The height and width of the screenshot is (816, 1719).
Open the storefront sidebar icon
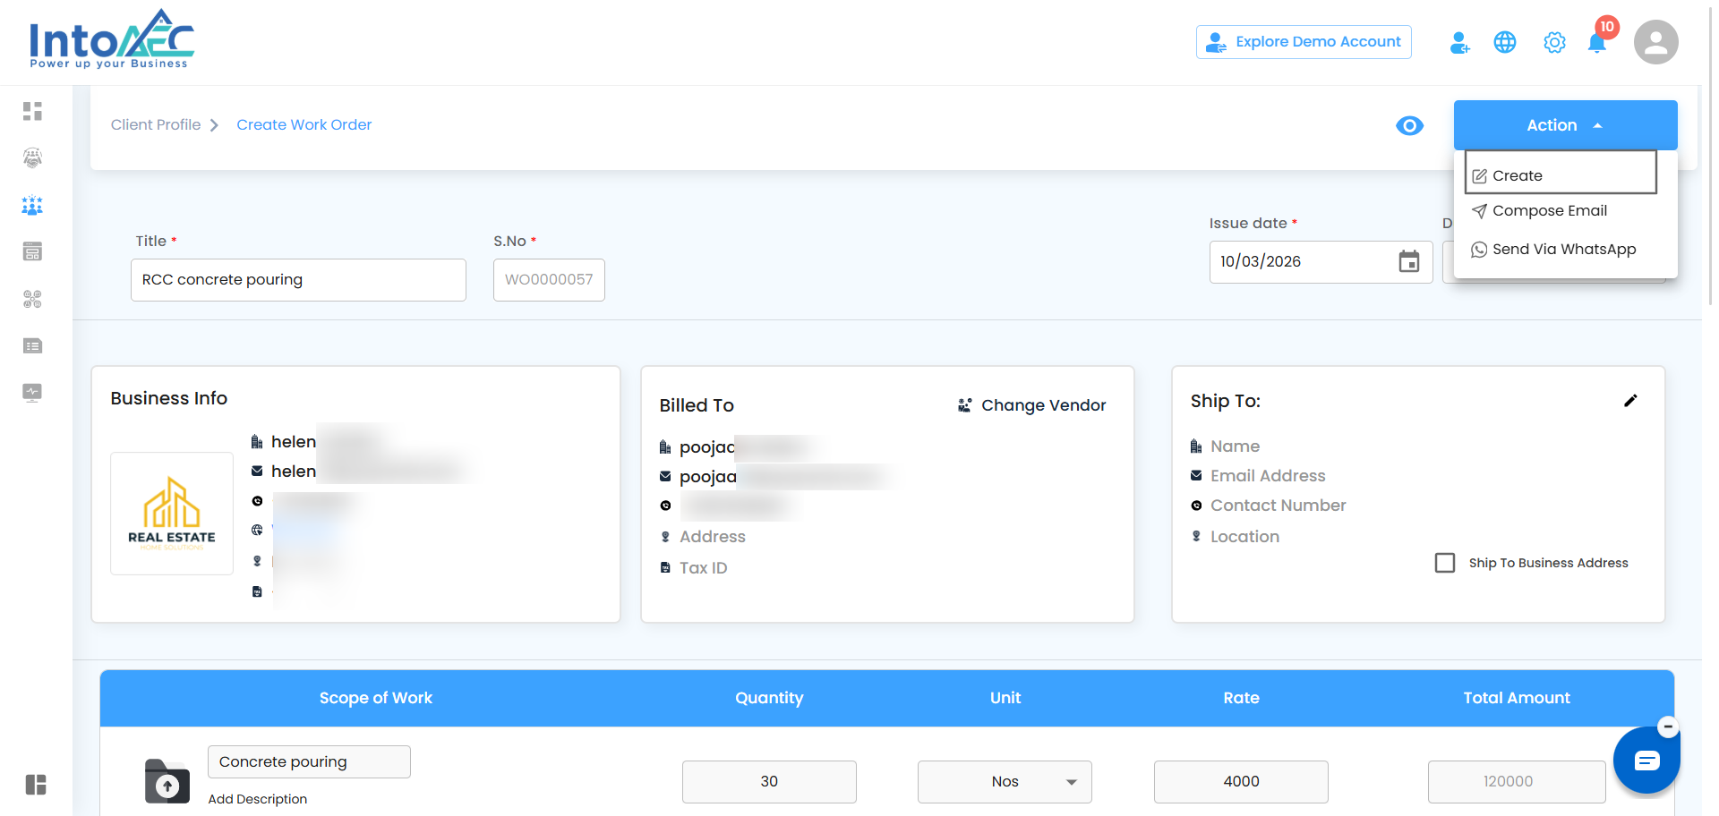click(x=33, y=251)
